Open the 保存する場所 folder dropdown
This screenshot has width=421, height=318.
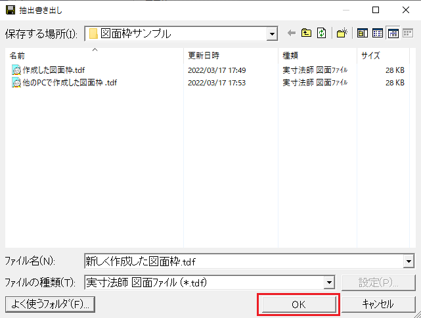point(272,34)
